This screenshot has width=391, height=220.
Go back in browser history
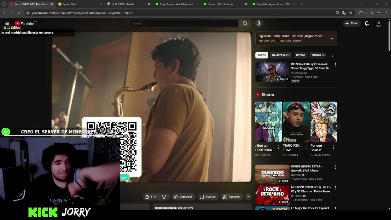tap(4, 13)
